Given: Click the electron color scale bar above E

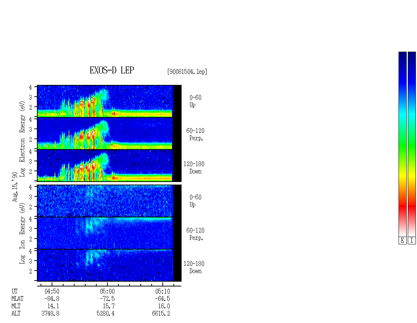Looking at the screenshot, I should [x=402, y=144].
